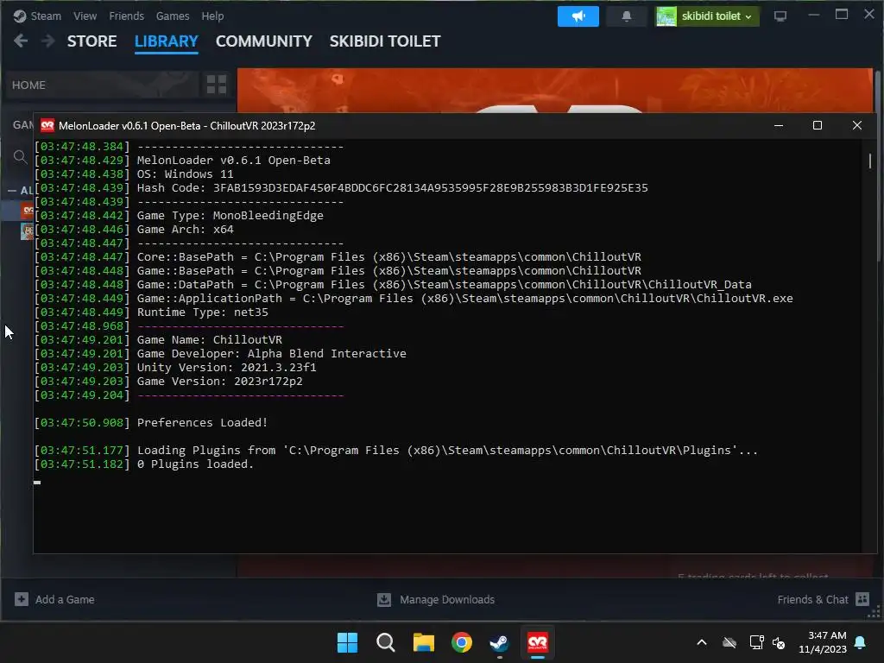Image resolution: width=884 pixels, height=663 pixels.
Task: Click the muted volume tray icon
Action: [x=780, y=642]
